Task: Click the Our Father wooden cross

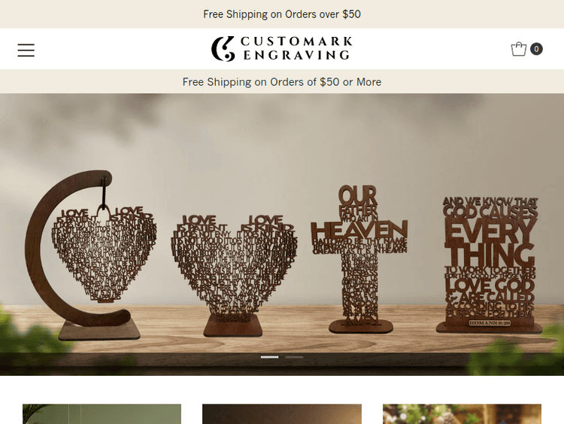Action: pos(359,258)
